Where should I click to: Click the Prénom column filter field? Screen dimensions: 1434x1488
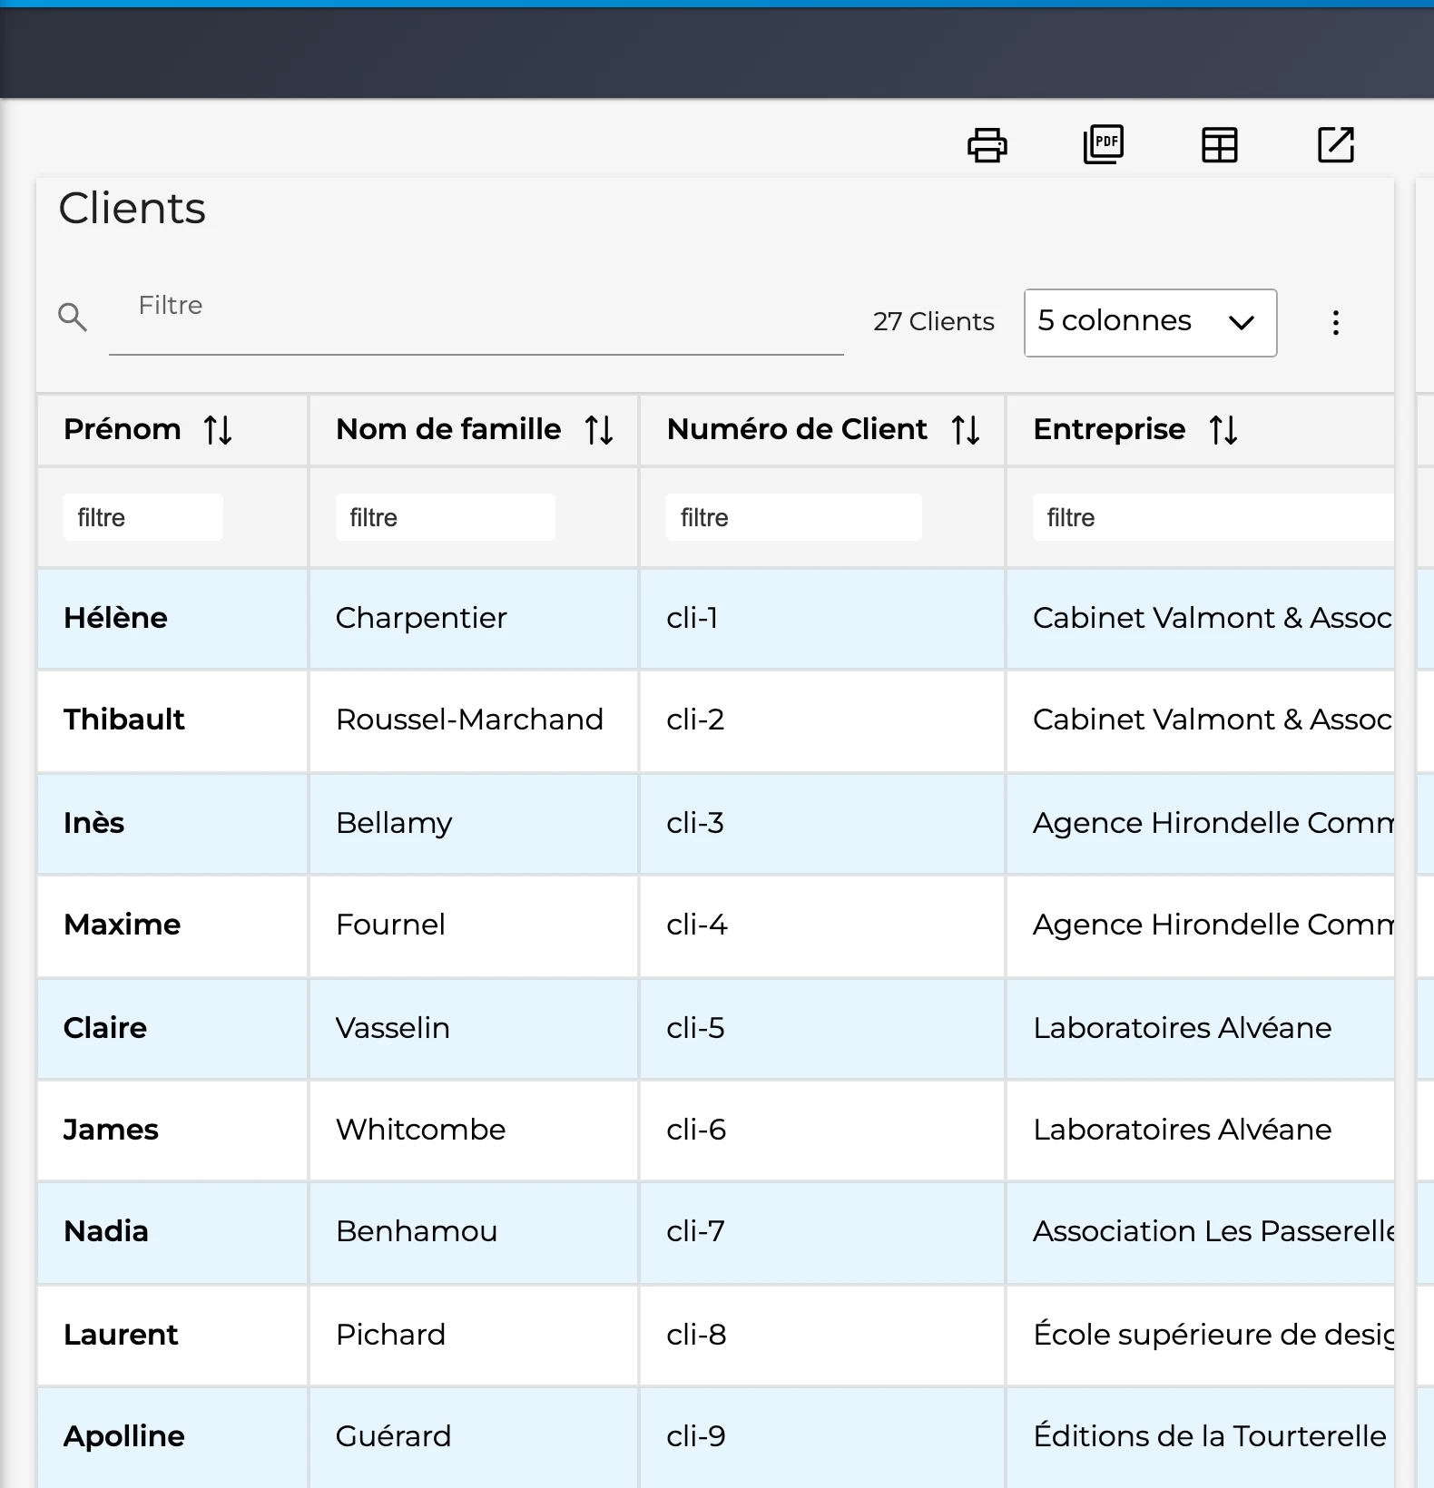pos(143,517)
